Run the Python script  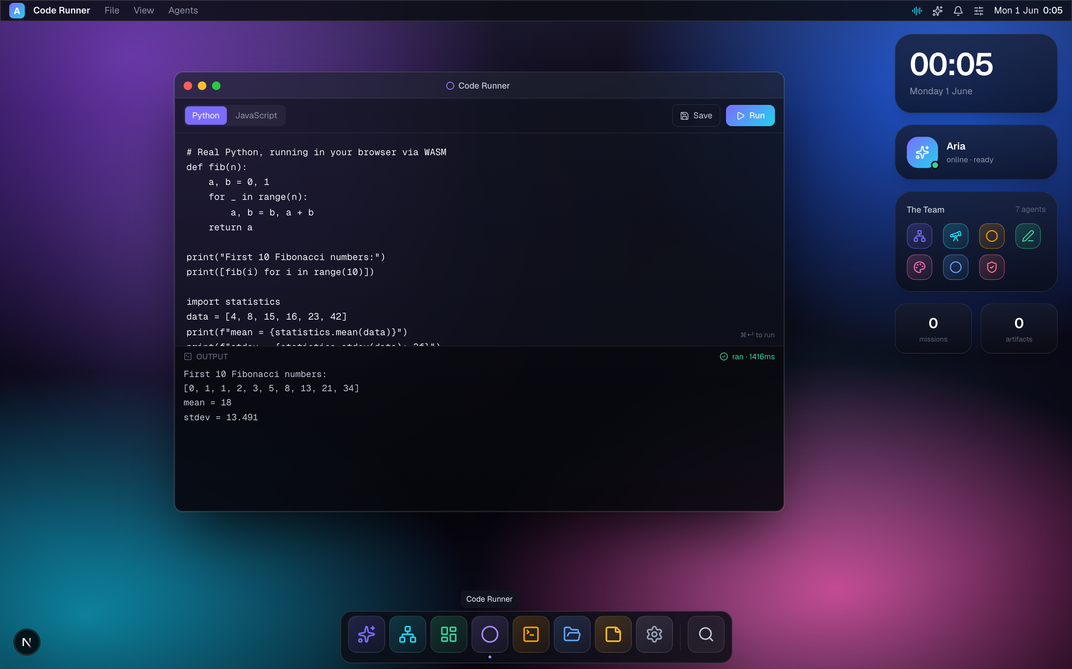tap(750, 116)
